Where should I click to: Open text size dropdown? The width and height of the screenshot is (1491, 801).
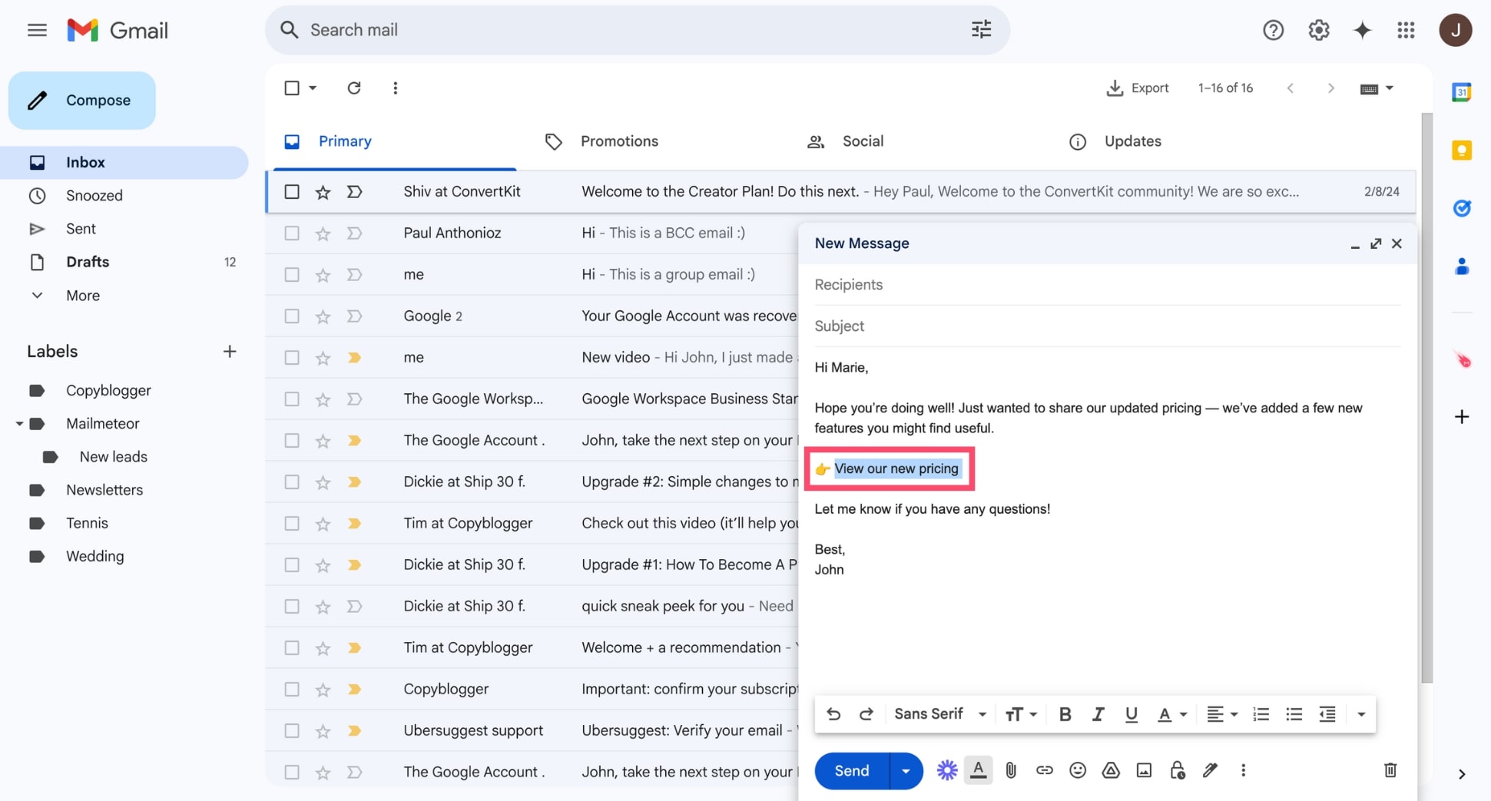[1021, 714]
